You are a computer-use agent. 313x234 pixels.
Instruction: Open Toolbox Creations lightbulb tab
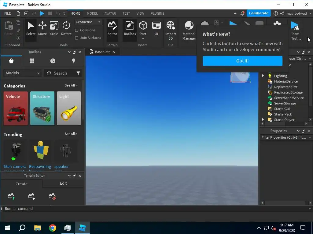pos(74,61)
